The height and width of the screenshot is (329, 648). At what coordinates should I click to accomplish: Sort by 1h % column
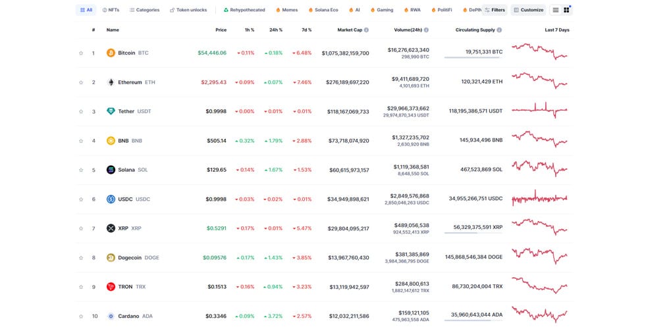pos(249,30)
